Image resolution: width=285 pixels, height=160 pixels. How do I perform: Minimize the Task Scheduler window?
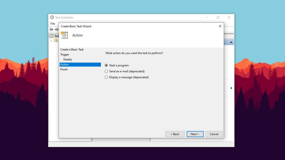pyautogui.click(x=207, y=17)
